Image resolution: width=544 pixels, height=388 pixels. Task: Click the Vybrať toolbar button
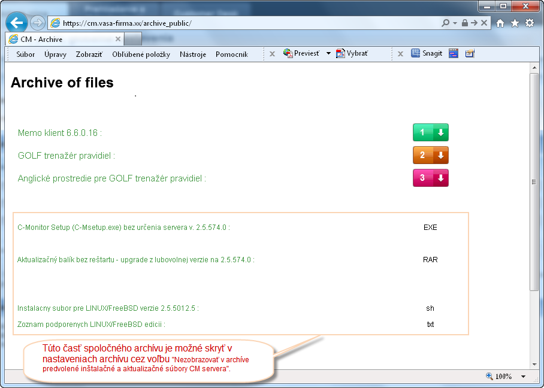click(352, 53)
